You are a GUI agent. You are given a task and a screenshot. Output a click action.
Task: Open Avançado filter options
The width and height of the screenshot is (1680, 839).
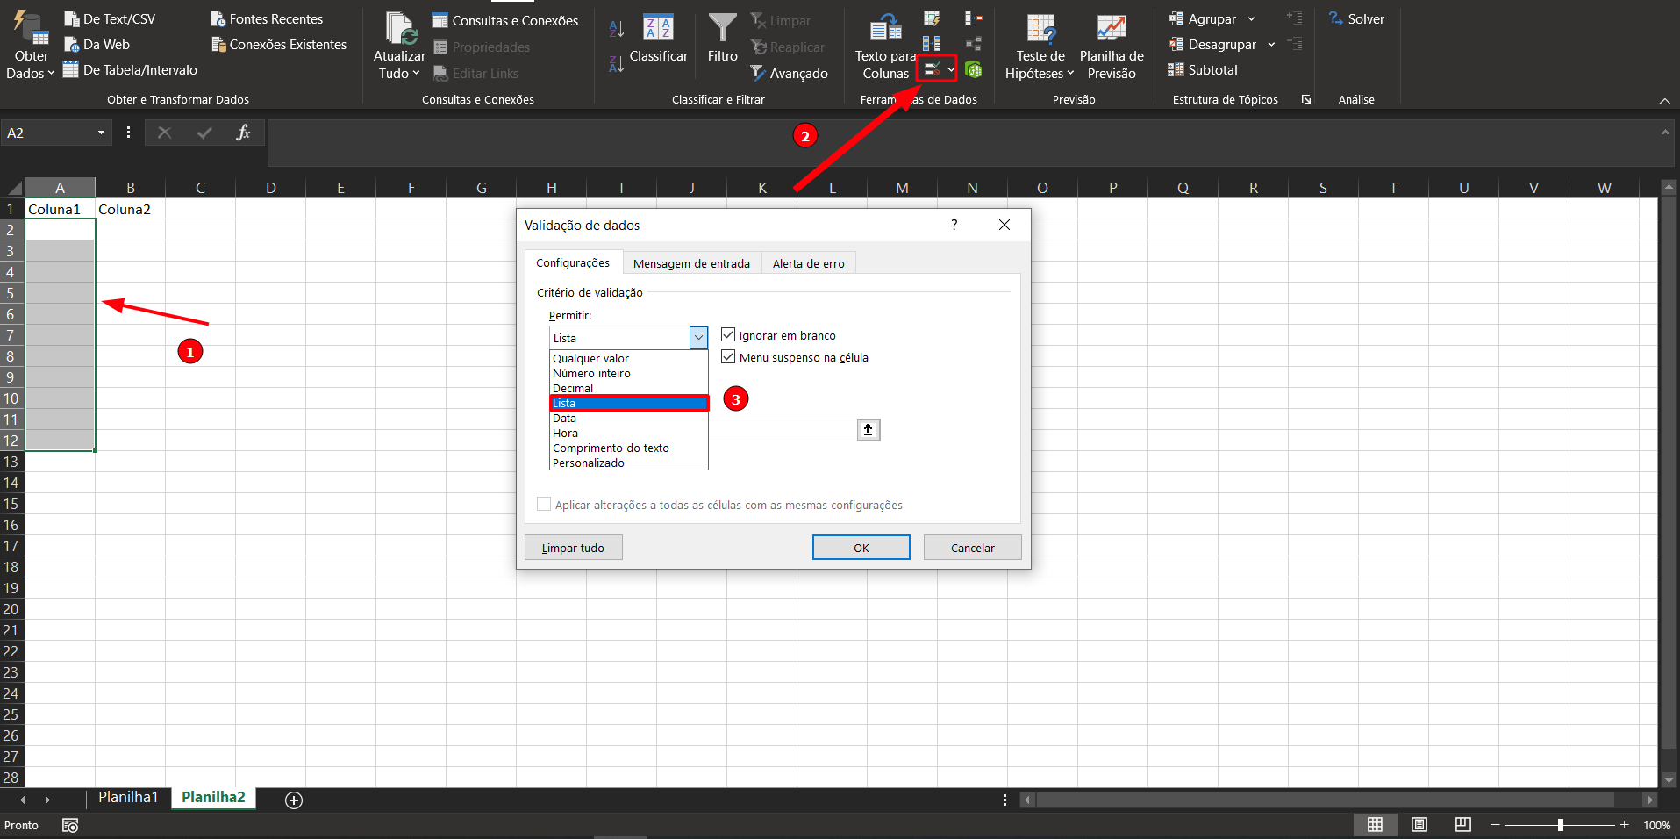point(789,74)
